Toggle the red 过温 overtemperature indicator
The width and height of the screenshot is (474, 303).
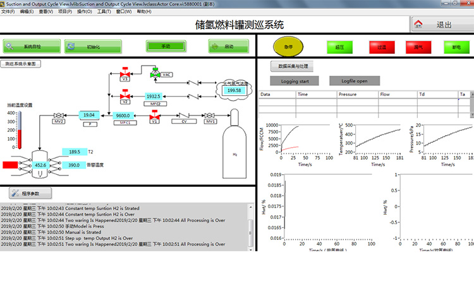[382, 47]
